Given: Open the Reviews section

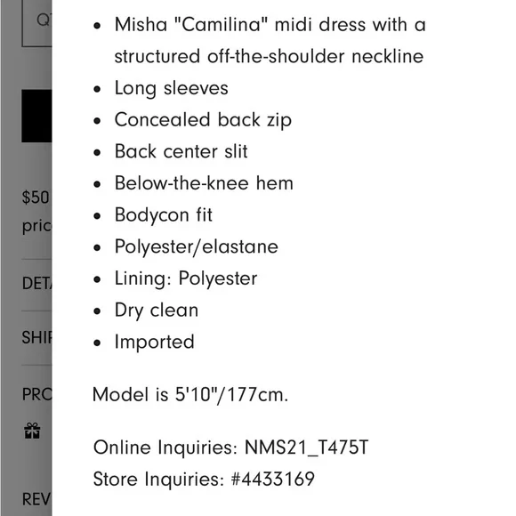Looking at the screenshot, I should pos(36,499).
